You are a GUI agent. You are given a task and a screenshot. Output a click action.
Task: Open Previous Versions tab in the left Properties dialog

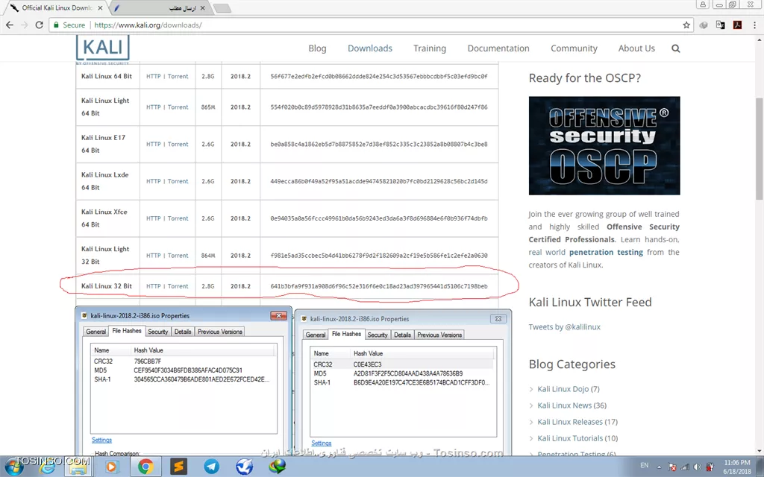point(220,332)
